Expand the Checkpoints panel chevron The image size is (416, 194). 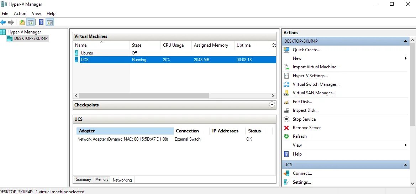(272, 105)
